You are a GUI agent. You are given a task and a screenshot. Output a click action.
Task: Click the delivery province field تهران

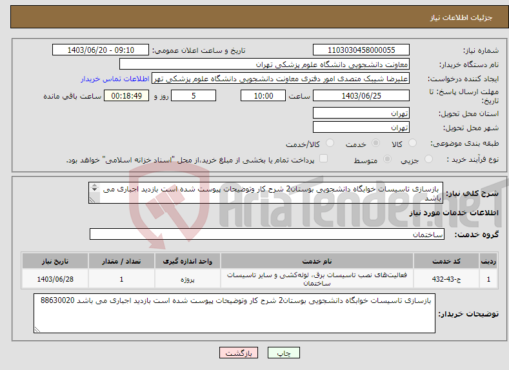click(361, 113)
